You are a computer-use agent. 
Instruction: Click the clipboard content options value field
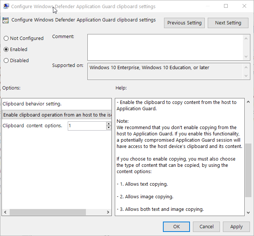pos(87,126)
